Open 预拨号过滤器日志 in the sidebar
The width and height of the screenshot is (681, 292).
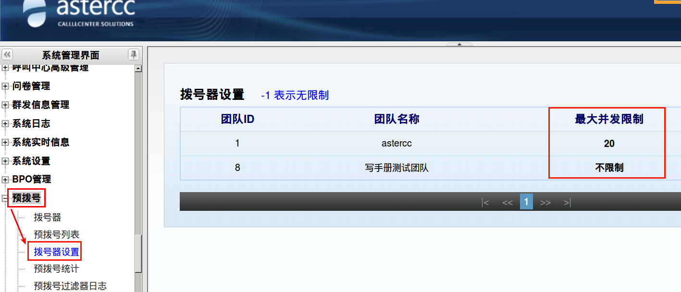click(70, 286)
